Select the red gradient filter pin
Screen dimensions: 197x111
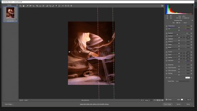tap(98, 53)
